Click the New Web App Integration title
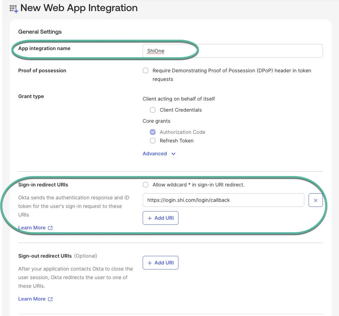Viewport: 339px width, 316px height. 79,8
